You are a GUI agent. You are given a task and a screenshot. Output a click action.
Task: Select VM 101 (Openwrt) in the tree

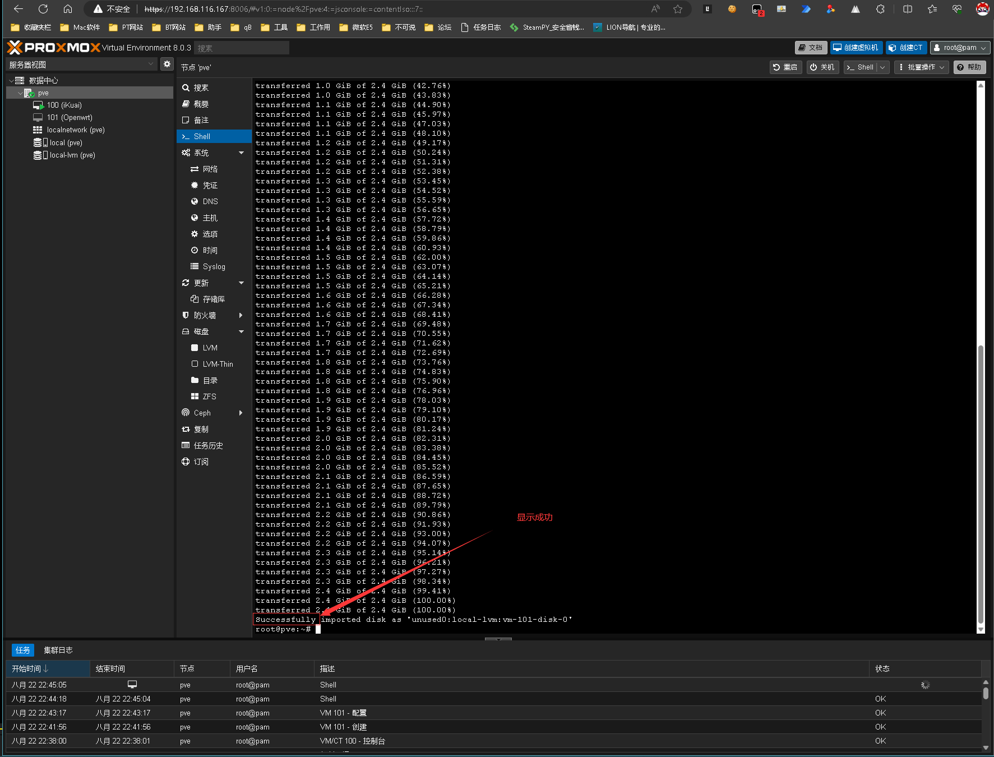(x=69, y=118)
